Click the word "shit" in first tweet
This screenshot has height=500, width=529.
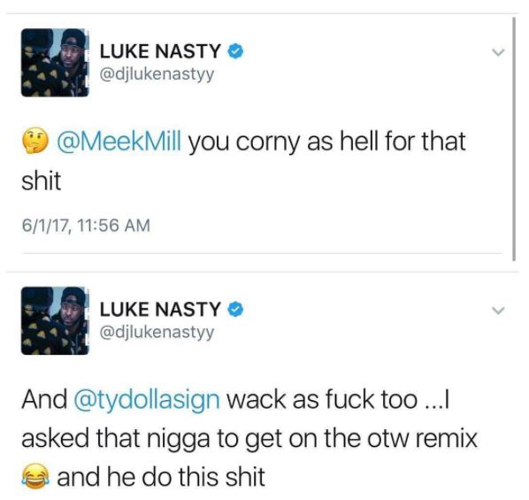tap(42, 181)
